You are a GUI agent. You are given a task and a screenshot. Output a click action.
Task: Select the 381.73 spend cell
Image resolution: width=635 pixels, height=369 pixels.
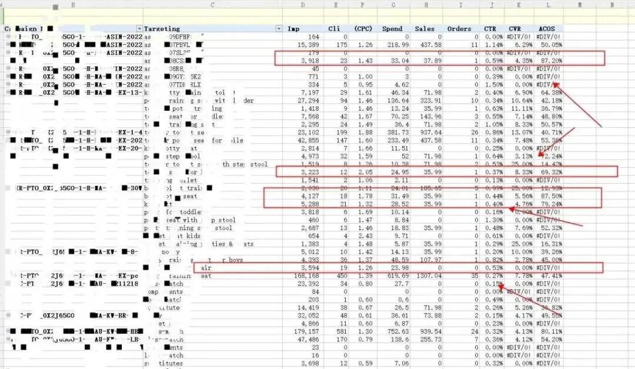pos(398,132)
